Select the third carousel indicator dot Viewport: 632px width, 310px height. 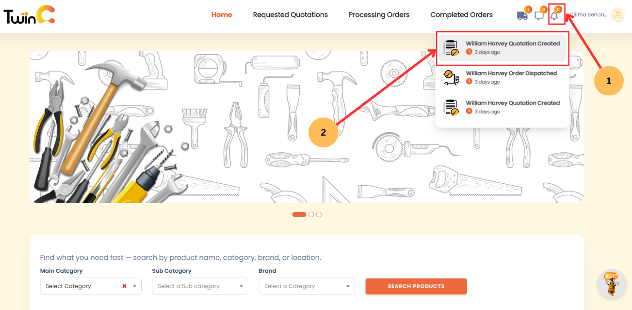coord(319,214)
